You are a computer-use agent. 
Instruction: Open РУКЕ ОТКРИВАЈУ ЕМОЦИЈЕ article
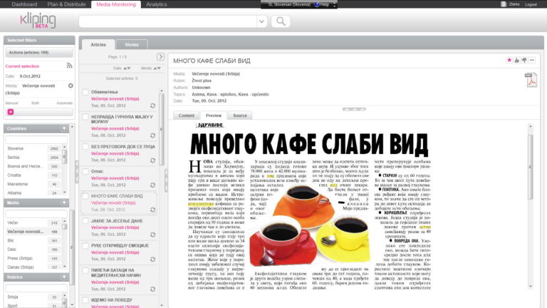(120, 246)
